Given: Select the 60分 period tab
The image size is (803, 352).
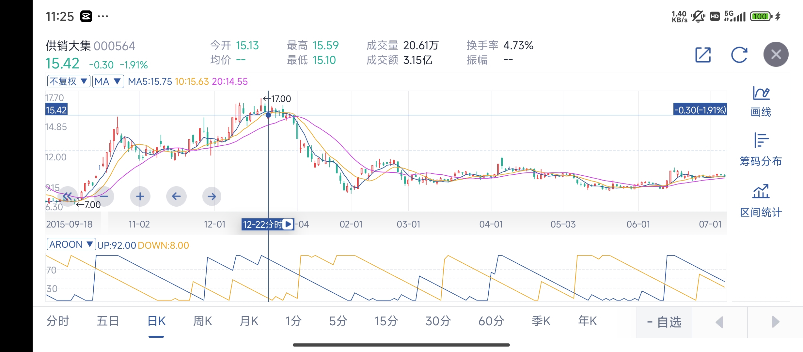Looking at the screenshot, I should [491, 321].
